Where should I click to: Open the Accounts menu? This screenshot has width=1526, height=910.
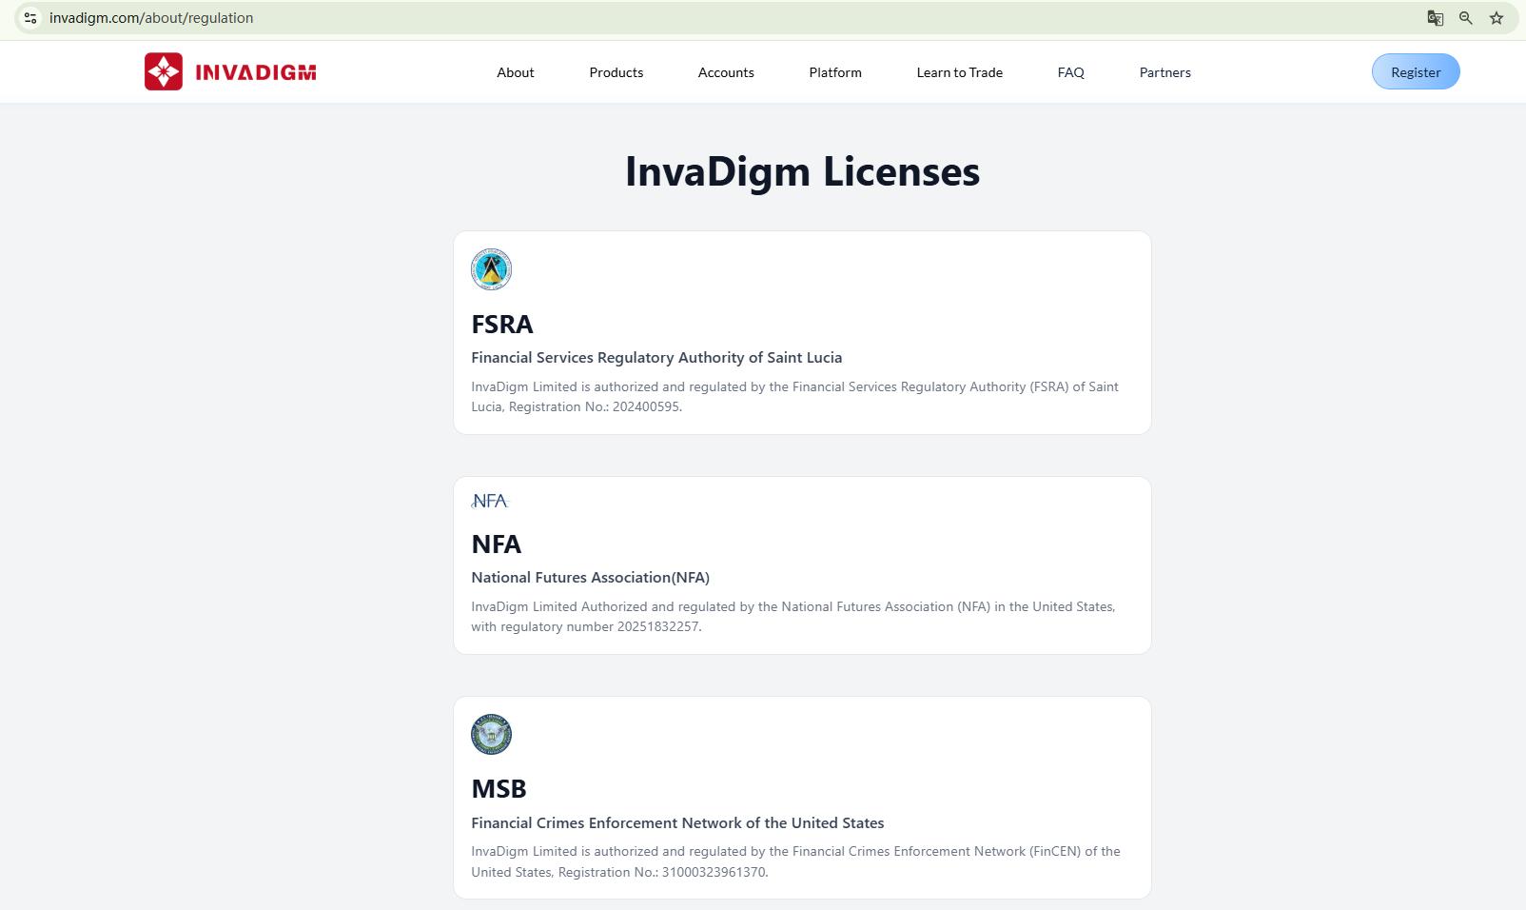726,72
